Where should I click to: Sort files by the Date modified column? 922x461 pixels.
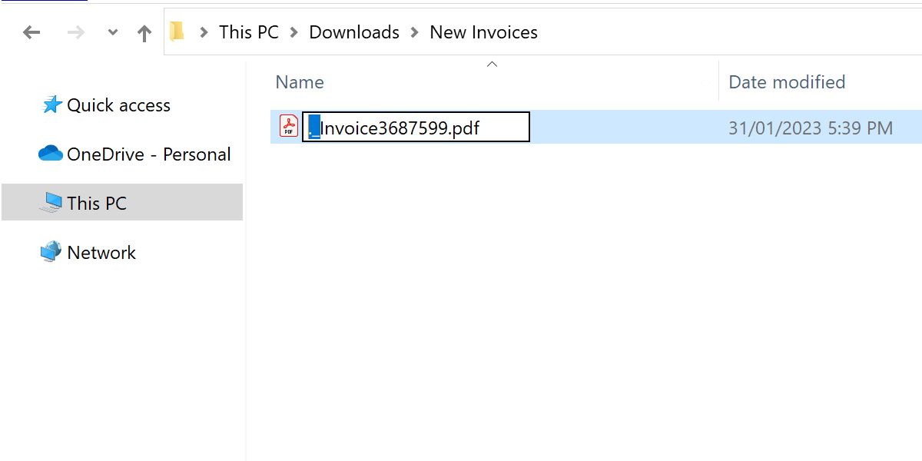tap(787, 82)
